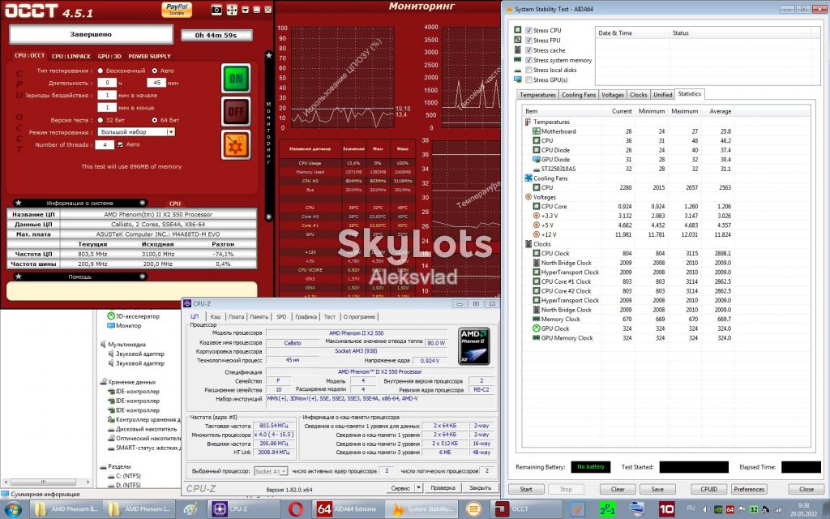Open the Выбранный процессор Socket #1 dropdown
830x519 pixels.
[x=271, y=471]
